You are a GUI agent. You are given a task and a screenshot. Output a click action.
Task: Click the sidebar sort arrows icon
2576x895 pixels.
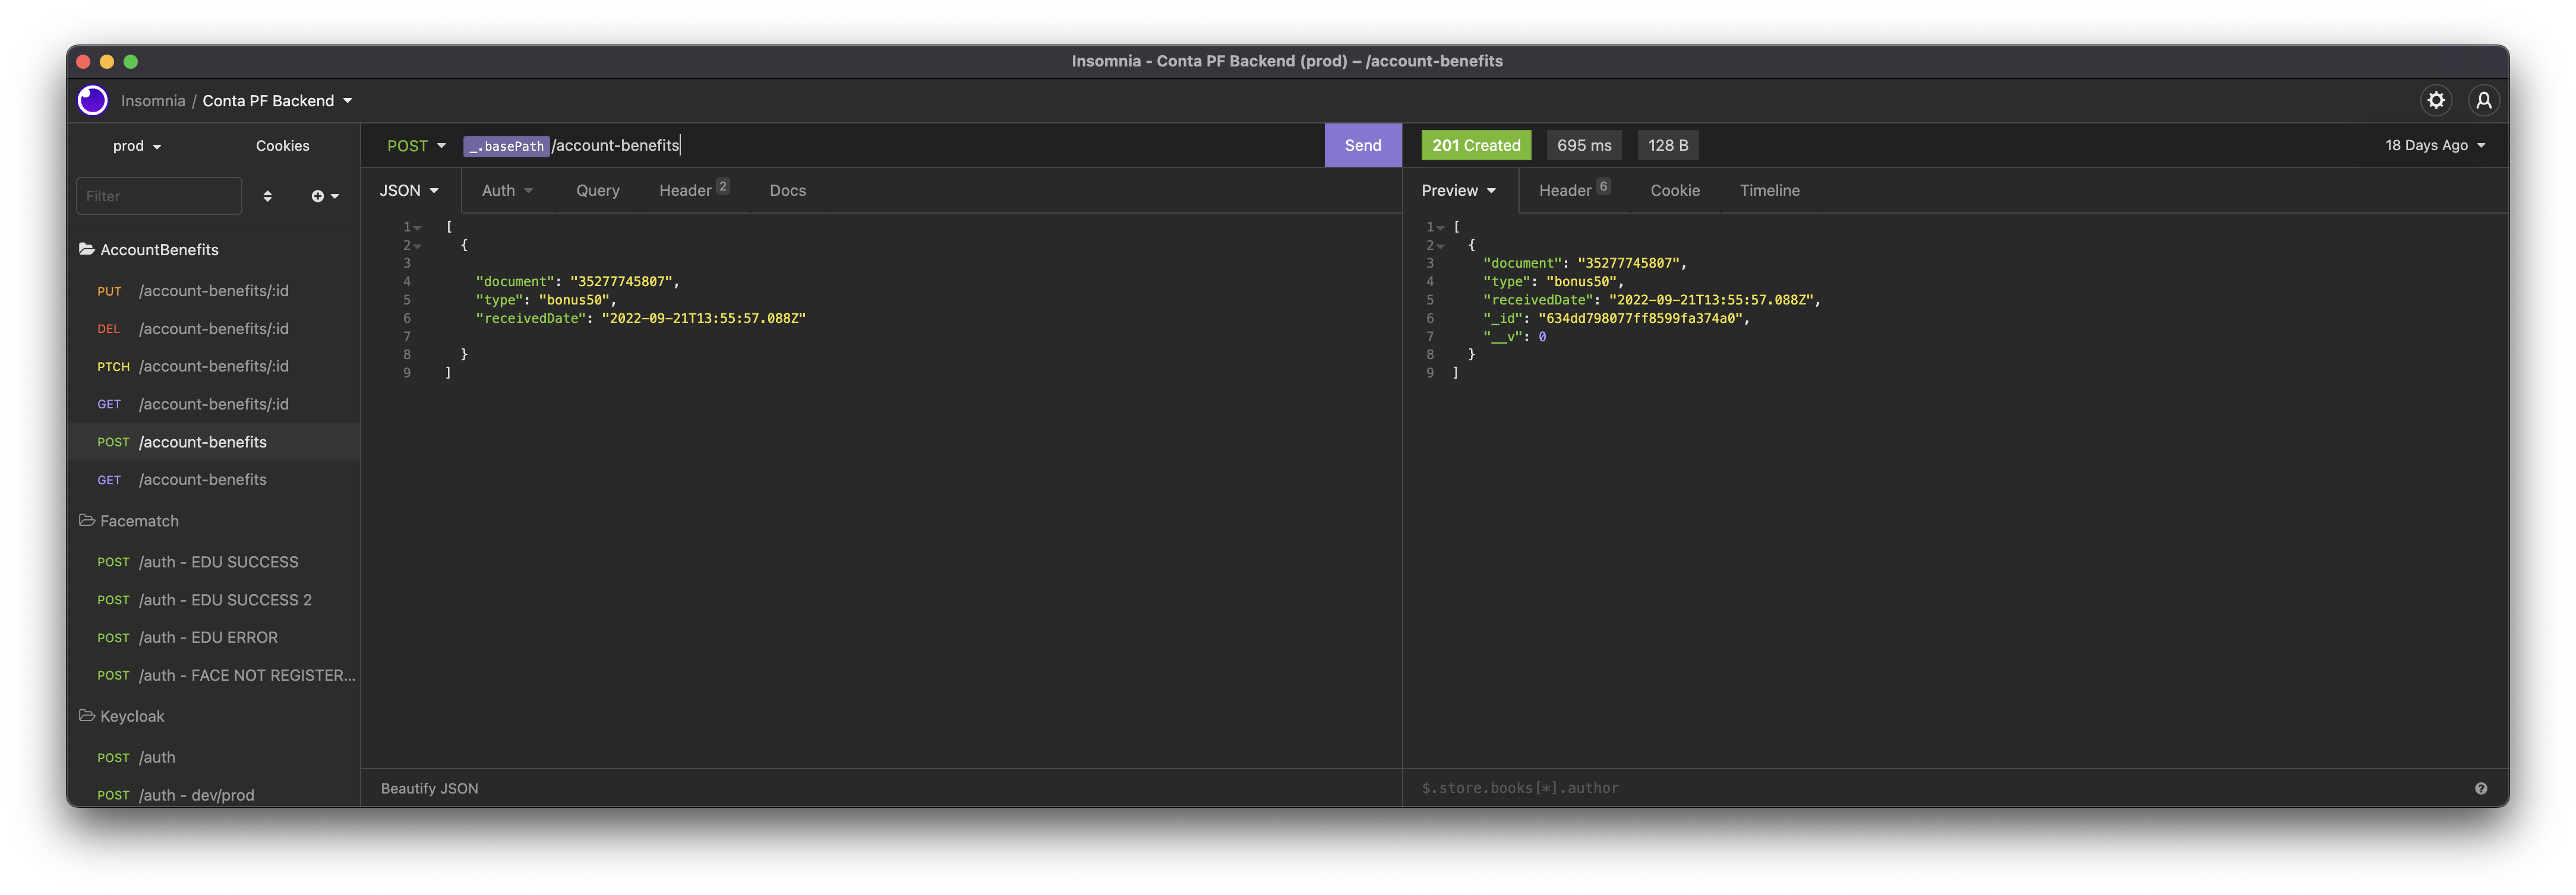coord(267,196)
